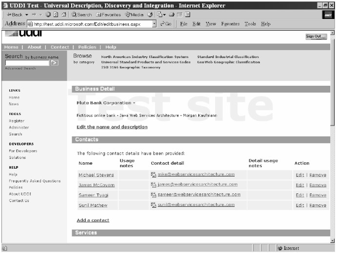Click email icon beside mike@webservicesarchitecture.com
The width and height of the screenshot is (337, 253).
153,175
